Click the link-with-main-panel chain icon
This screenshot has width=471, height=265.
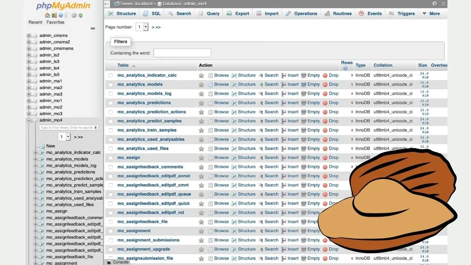(x=93, y=28)
